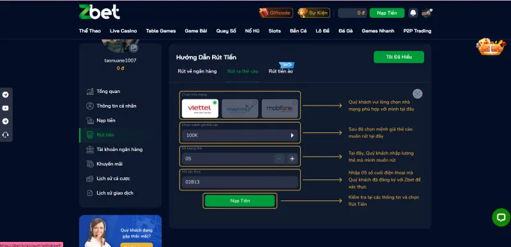511x247 pixels.
Task: Open the notification bell icon
Action: [x=413, y=13]
